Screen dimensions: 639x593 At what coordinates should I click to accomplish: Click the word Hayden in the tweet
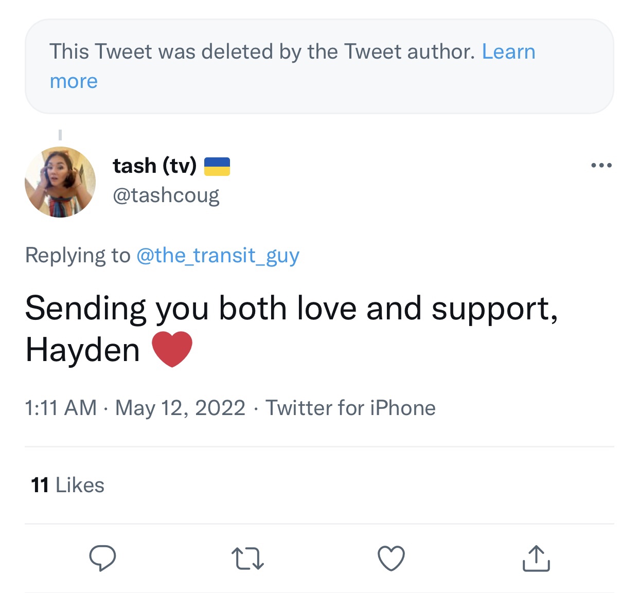click(82, 350)
